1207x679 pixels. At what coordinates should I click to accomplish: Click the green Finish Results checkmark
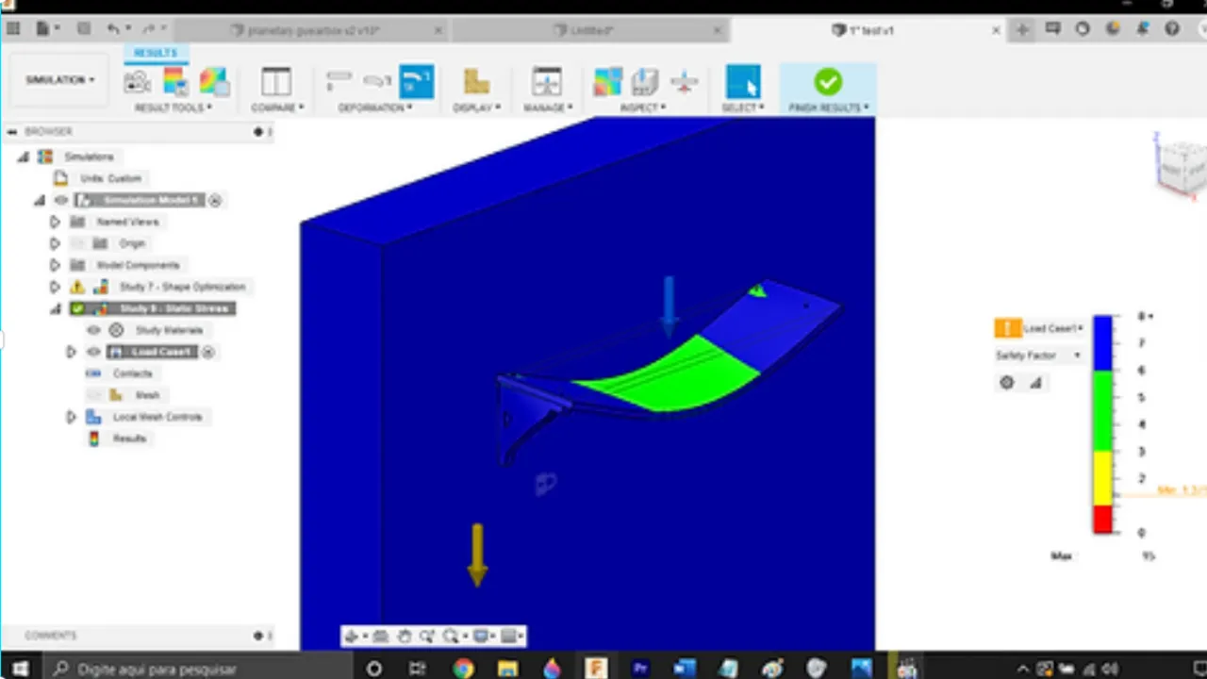[x=827, y=82]
